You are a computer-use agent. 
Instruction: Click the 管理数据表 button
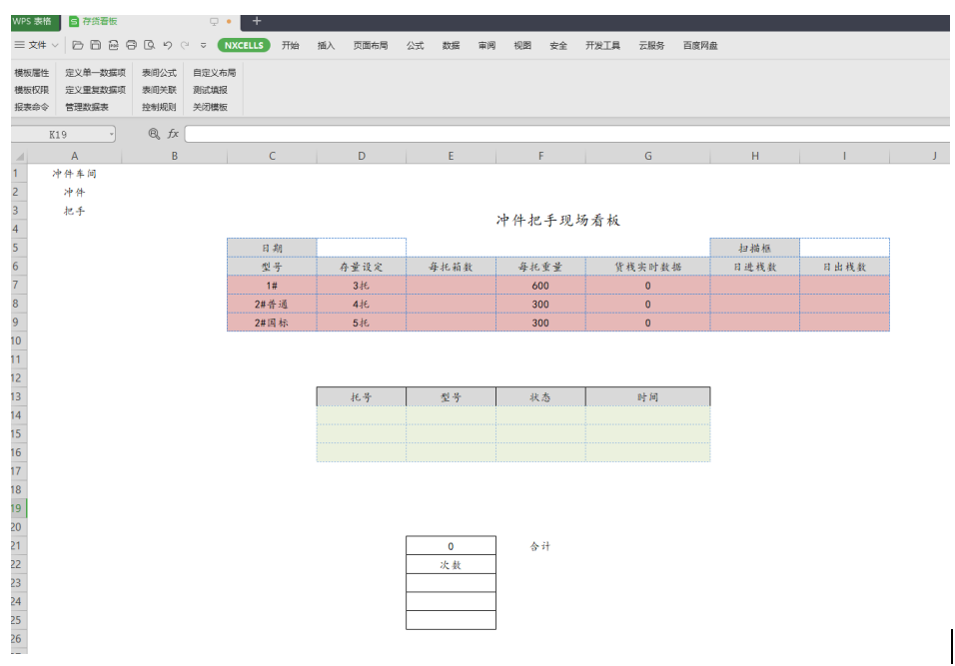[x=87, y=107]
